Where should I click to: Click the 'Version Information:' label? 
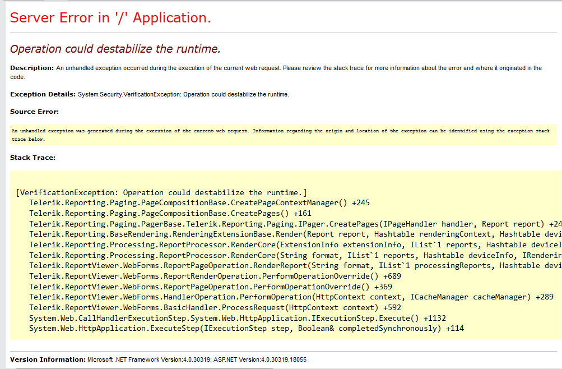pyautogui.click(x=48, y=359)
